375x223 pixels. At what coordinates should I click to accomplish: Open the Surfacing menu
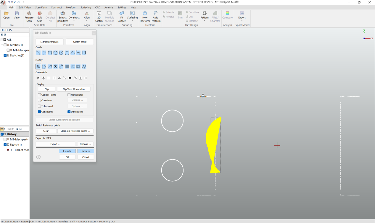86,7
